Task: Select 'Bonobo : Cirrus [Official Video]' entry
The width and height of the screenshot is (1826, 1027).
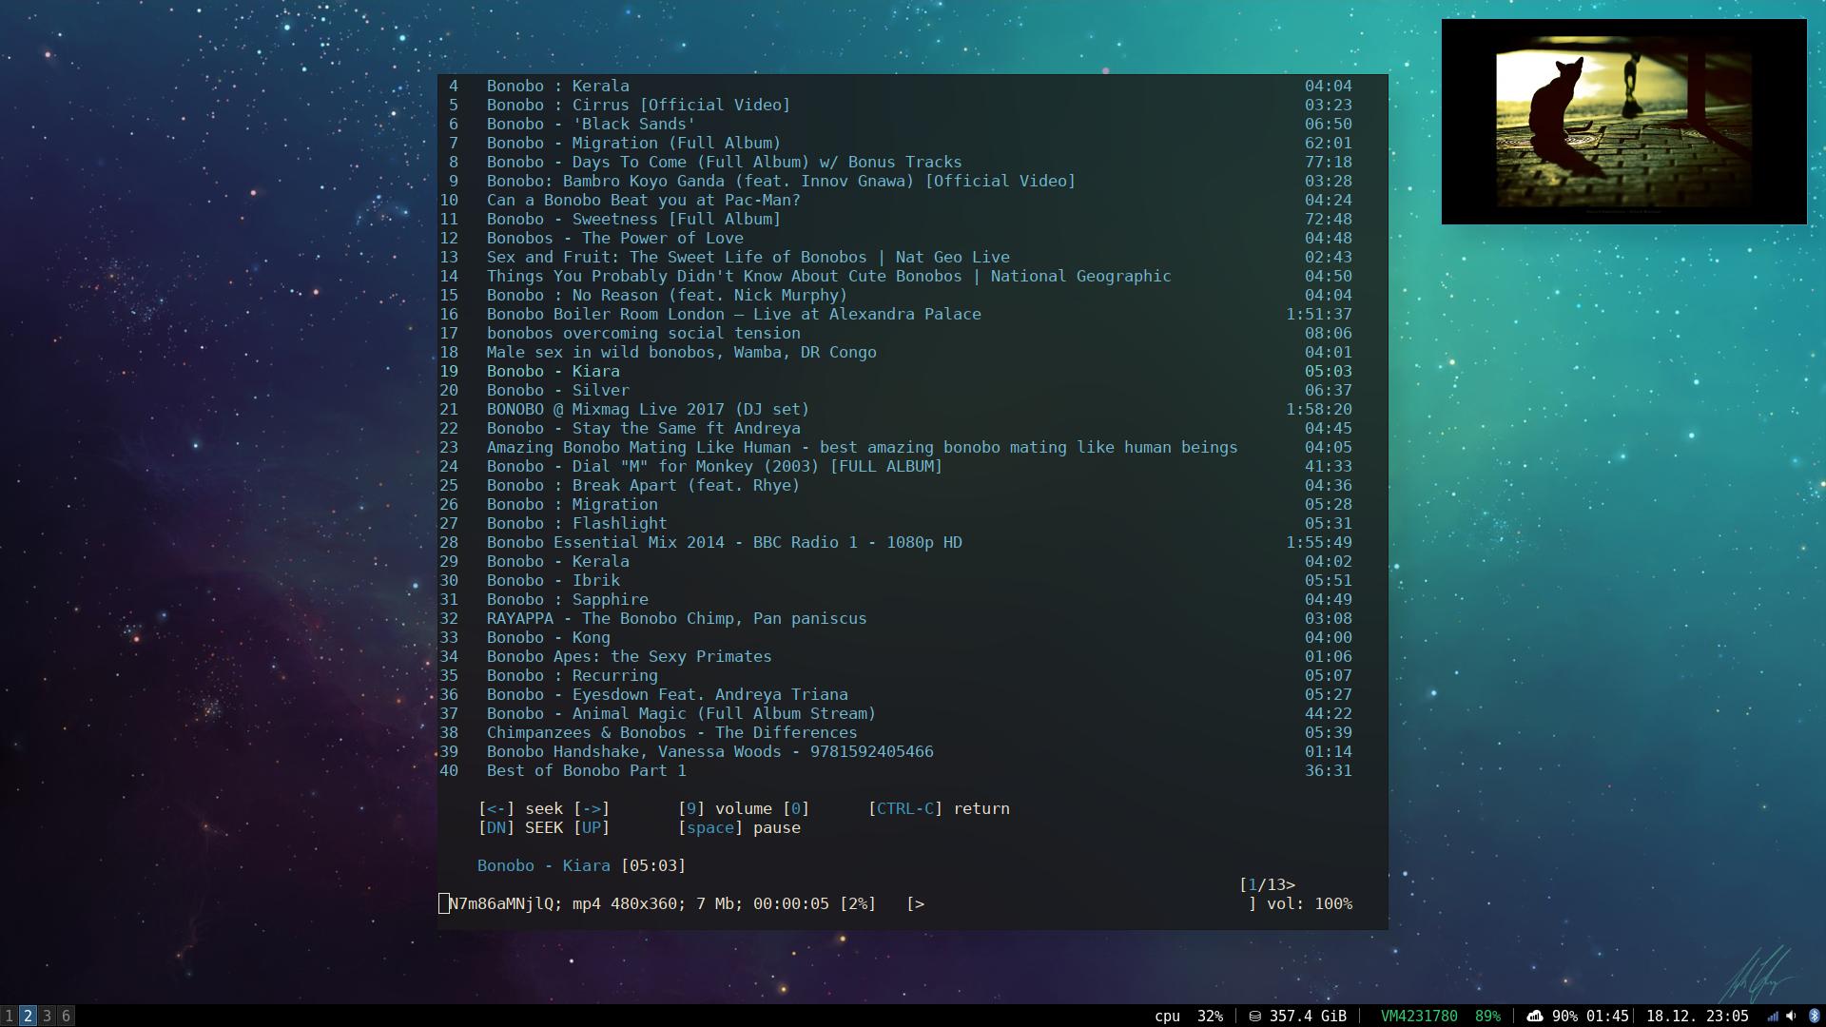Action: [x=638, y=105]
